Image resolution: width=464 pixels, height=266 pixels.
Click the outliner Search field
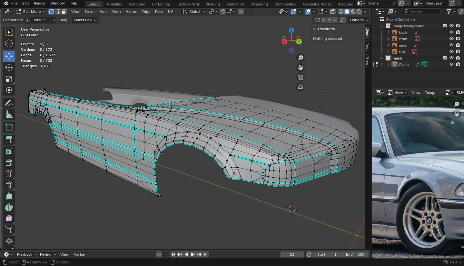click(x=421, y=12)
